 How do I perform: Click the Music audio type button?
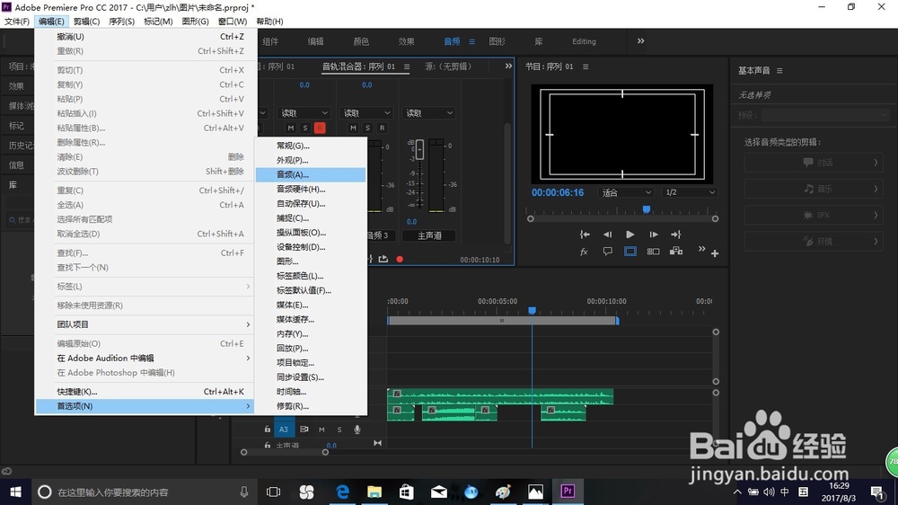point(814,189)
